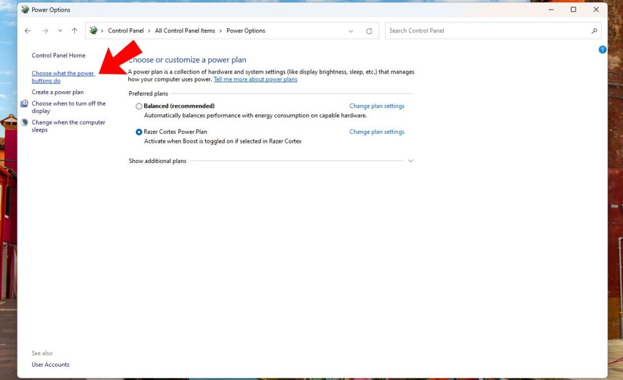This screenshot has height=380, width=623.
Task: Expand the chevron before Control Panel breadcrumb
Action: (x=102, y=31)
